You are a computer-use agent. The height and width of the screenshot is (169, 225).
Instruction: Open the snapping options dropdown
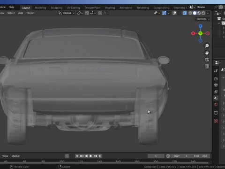(x=93, y=13)
